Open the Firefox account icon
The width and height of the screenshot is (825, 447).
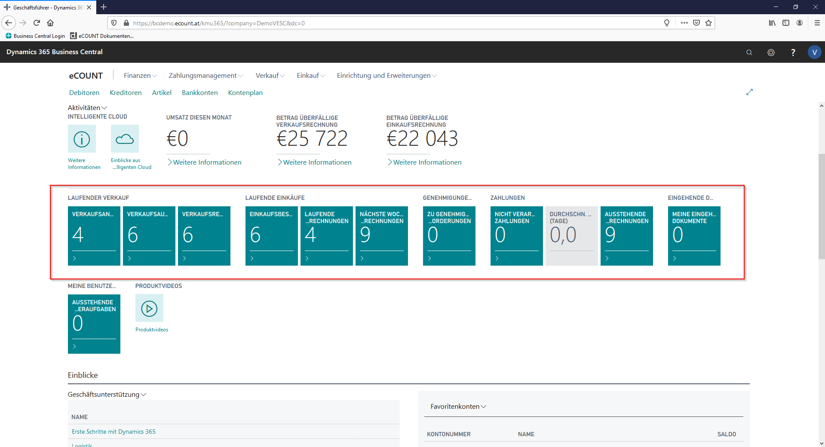800,23
